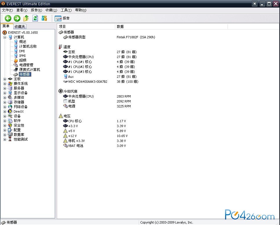Click the storage icon beside 存储器

10,102
